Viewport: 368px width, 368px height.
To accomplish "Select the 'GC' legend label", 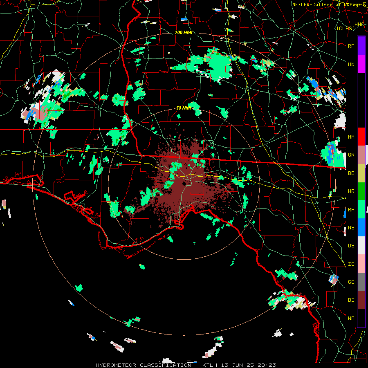I will coord(351,282).
